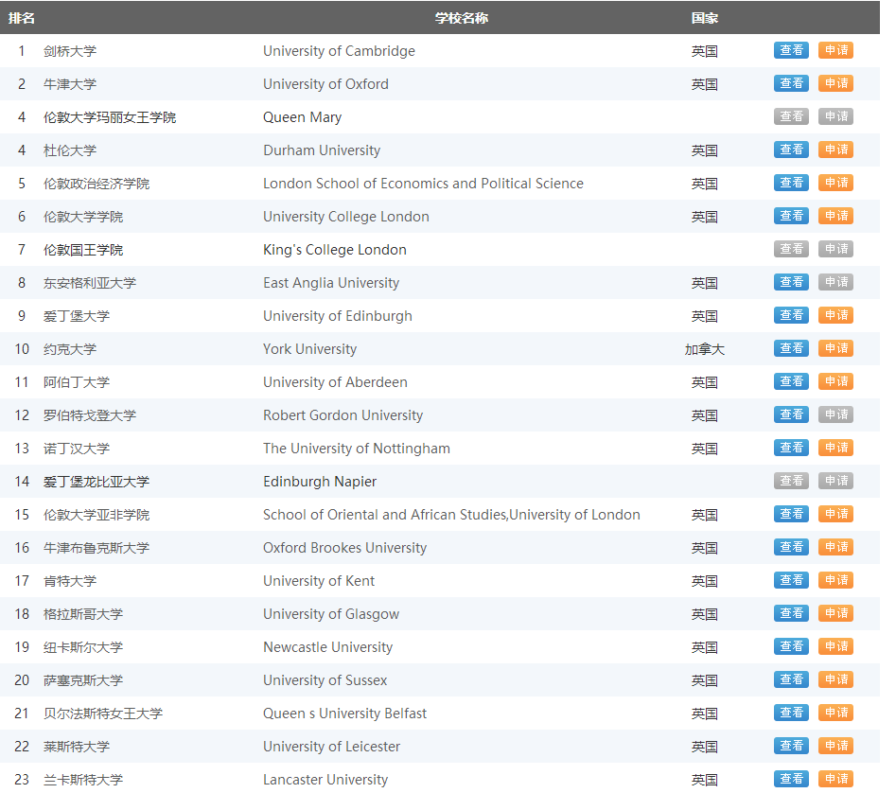The width and height of the screenshot is (896, 793).
Task: Click 申请 for University of Aberdeen
Action: pyautogui.click(x=835, y=381)
